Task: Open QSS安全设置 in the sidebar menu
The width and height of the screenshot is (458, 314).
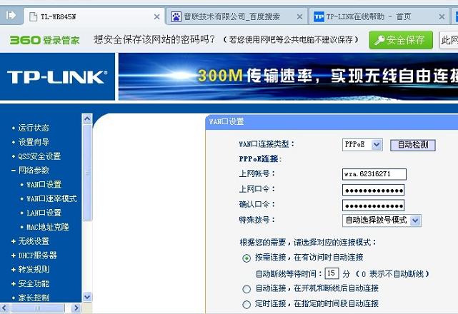Action: tap(39, 156)
